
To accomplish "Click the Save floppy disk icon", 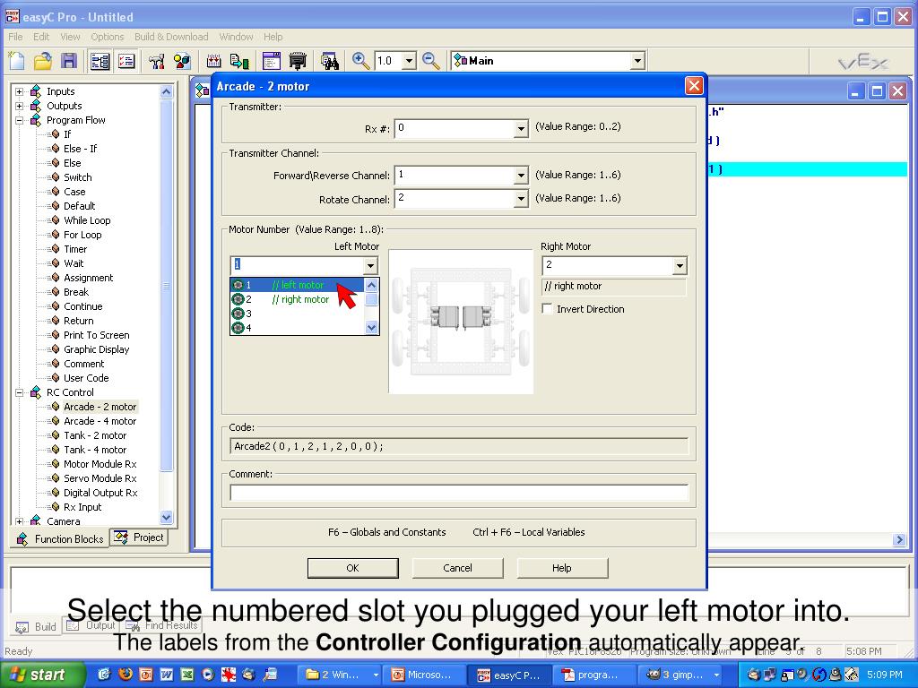I will (x=69, y=61).
